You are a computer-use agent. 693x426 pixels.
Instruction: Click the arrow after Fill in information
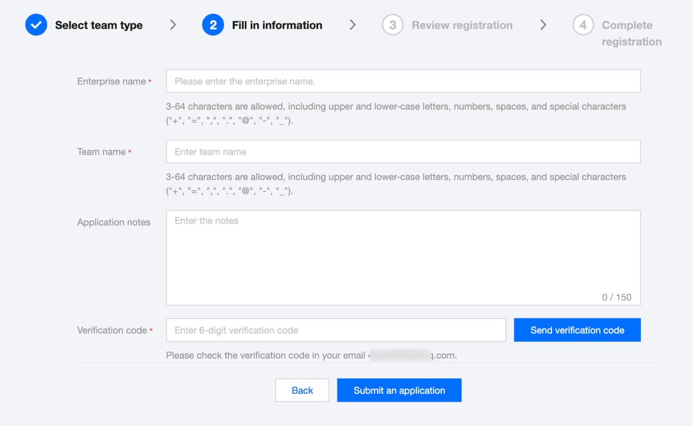tap(352, 25)
